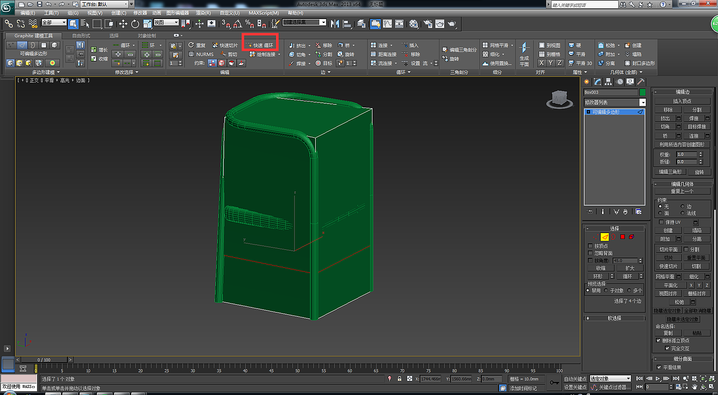Switch to the 自由形式 ribbon tab
Screen dimensions: 718x395
pos(81,35)
